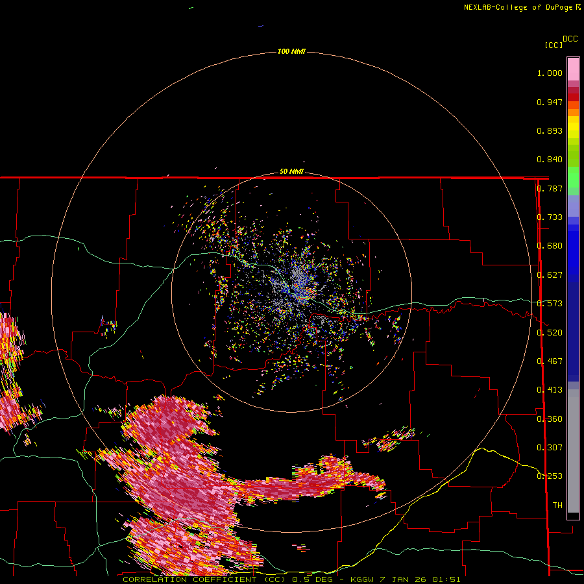Pick the gray swatch on the color bar
This screenshot has width=584, height=584.
click(573, 454)
